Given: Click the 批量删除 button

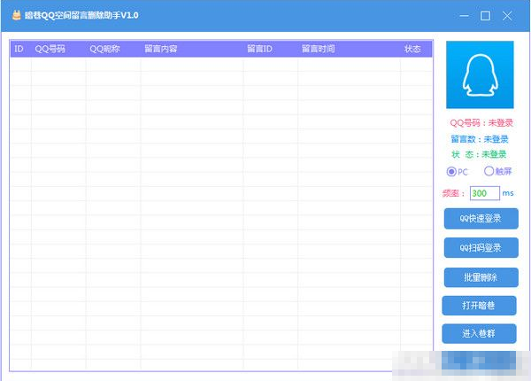Looking at the screenshot, I should 479,277.
